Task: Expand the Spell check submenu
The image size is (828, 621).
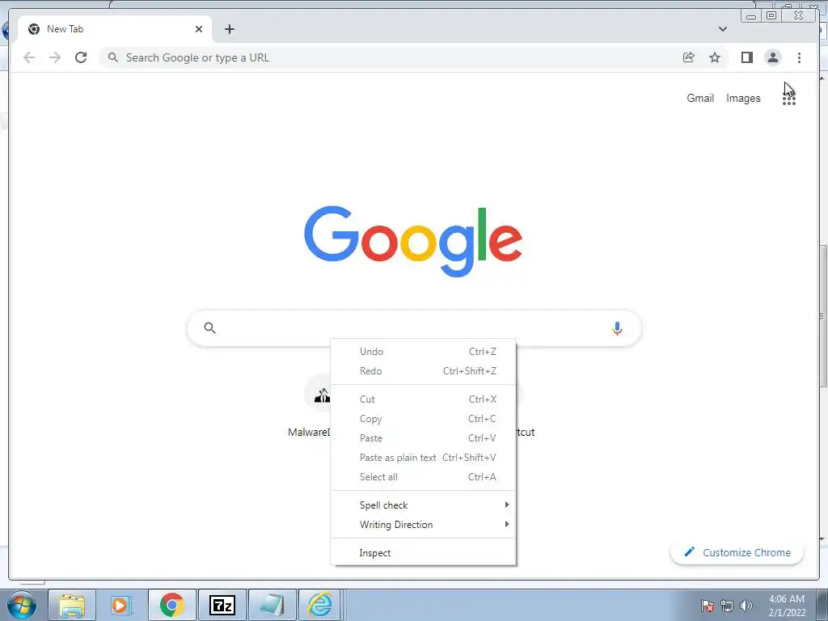Action: tap(424, 505)
